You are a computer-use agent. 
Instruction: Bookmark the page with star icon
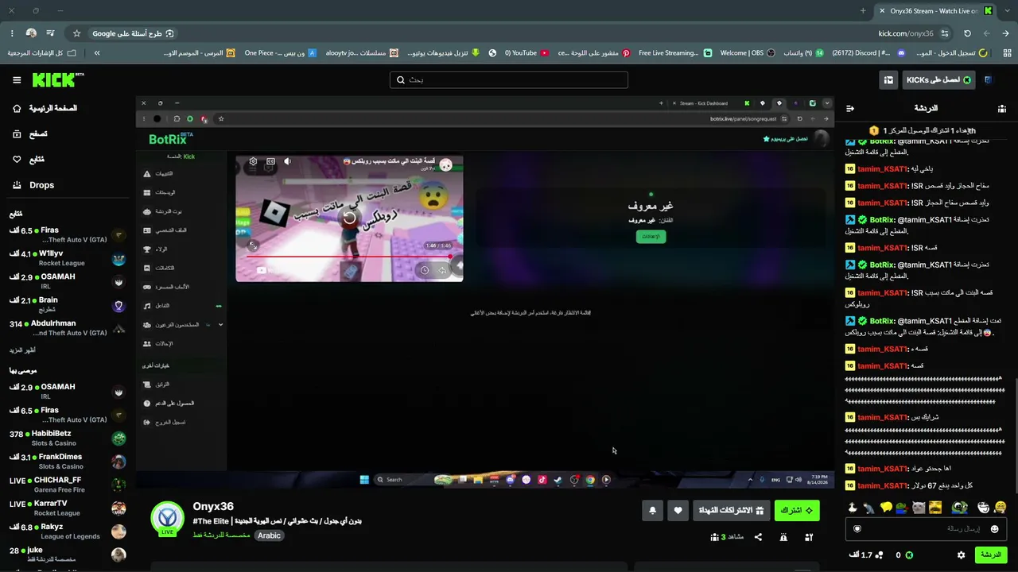tap(76, 33)
